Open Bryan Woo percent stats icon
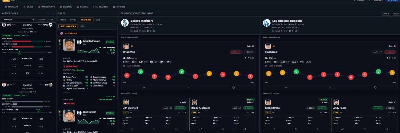 [x=189, y=87]
